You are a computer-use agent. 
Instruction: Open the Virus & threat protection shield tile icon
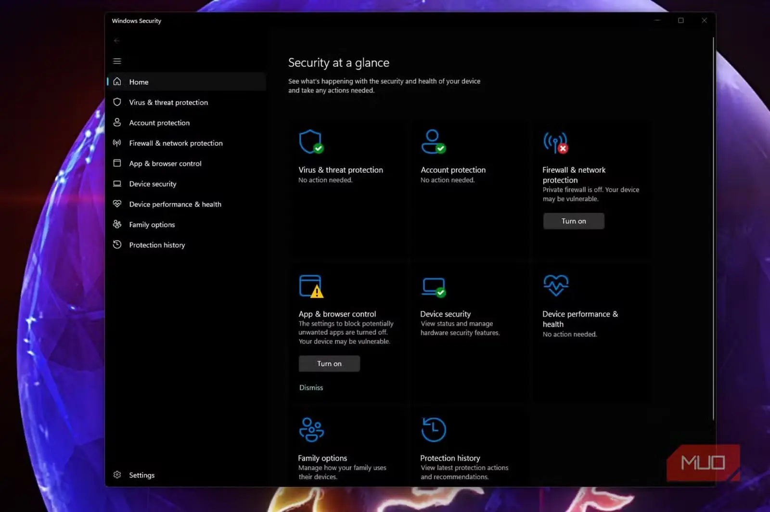click(x=311, y=141)
